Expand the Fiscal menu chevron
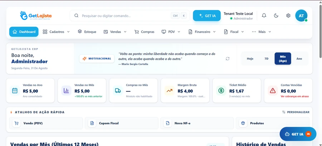Screen dimensions: 322x146 [x=243, y=32]
